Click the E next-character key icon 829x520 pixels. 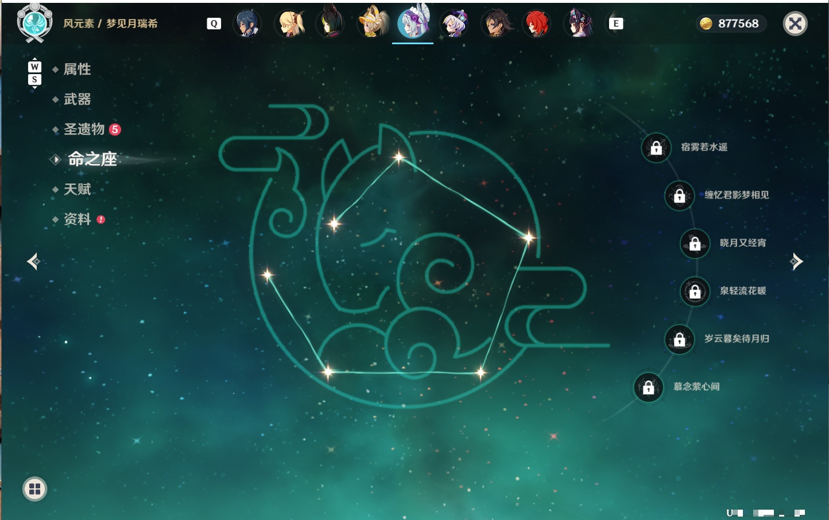coord(615,24)
